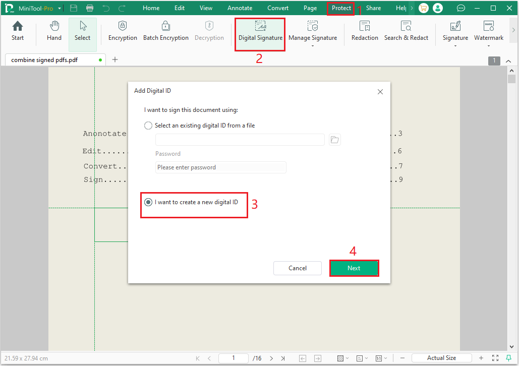Image resolution: width=519 pixels, height=366 pixels.
Task: Click the page number input field
Action: 234,358
